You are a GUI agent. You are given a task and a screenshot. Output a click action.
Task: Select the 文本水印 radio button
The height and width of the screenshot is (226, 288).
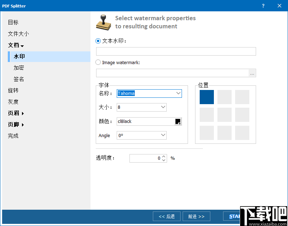pos(98,41)
